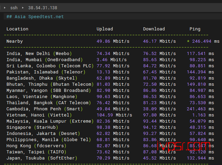Viewport: 222px width, 165px height.
Task: Click Taipei upload value 73.62
Action: (x=103, y=152)
